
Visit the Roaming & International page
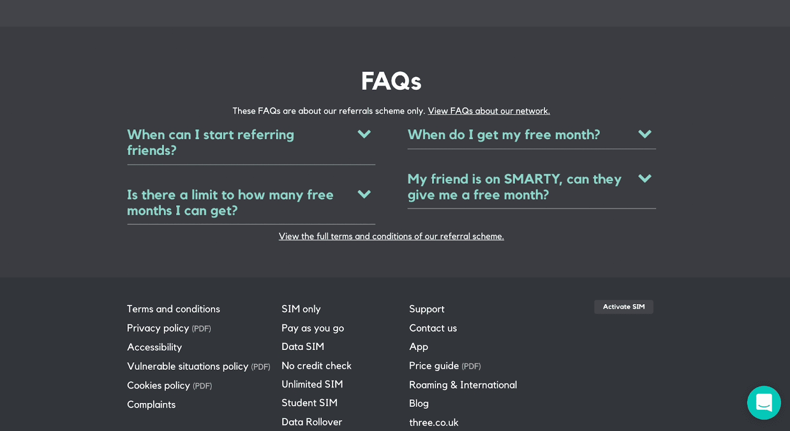tap(463, 385)
